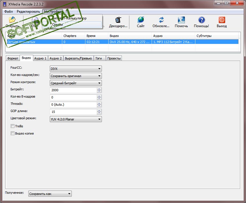Open the Режим контроля dropdown

click(x=76, y=83)
